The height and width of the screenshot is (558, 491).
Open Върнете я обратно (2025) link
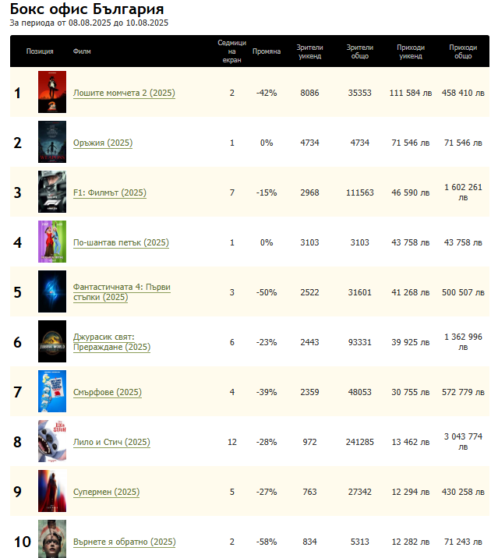point(124,542)
